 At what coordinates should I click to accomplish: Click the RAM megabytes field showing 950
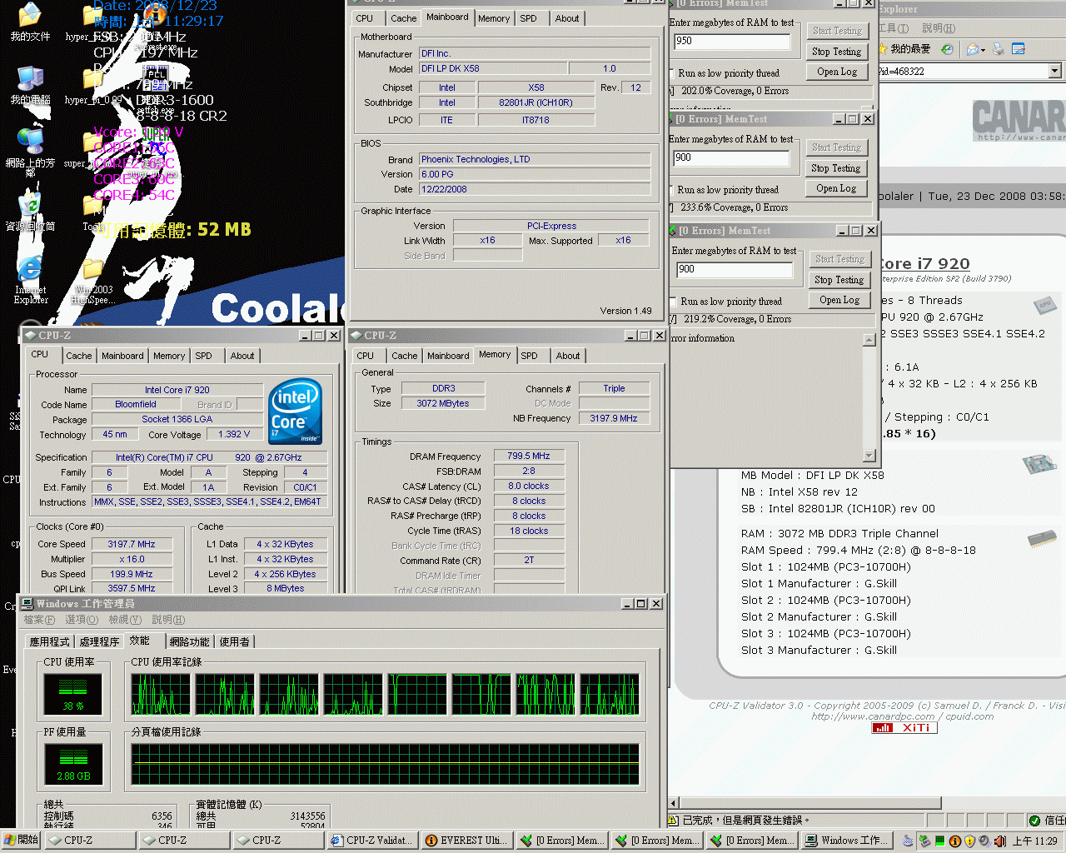click(x=732, y=41)
